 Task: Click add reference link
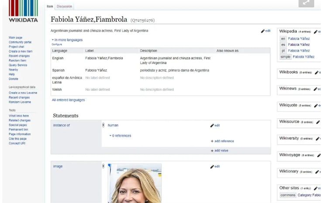pos(224,141)
